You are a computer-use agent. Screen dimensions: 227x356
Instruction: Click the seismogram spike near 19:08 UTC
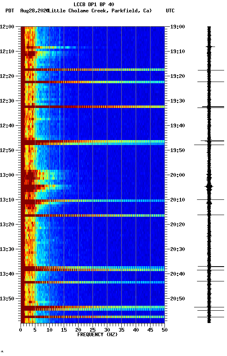click(x=210, y=47)
